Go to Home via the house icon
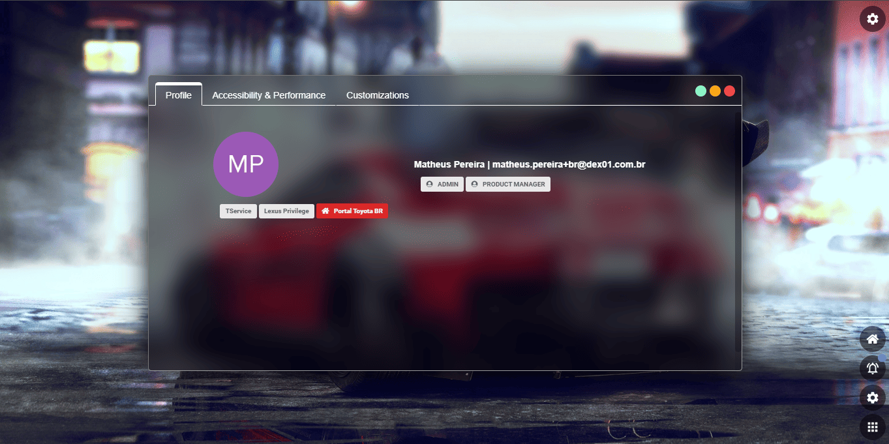The width and height of the screenshot is (889, 444). [872, 340]
